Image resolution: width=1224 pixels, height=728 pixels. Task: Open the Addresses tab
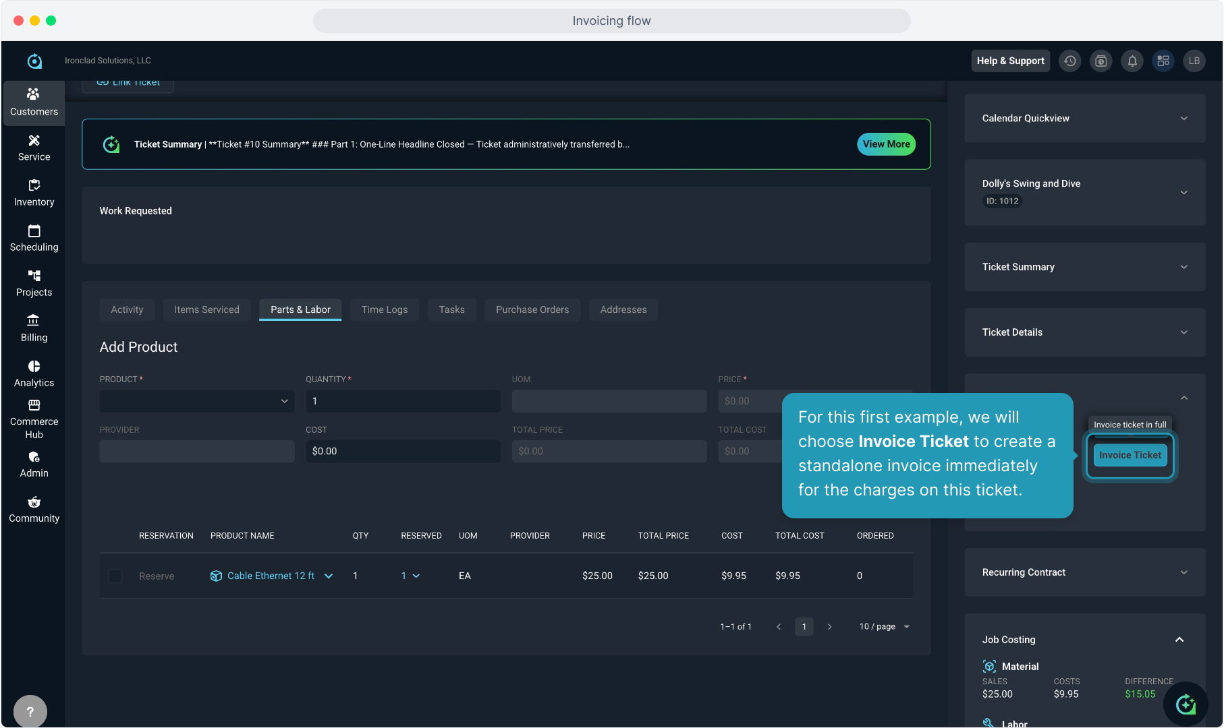[623, 309]
